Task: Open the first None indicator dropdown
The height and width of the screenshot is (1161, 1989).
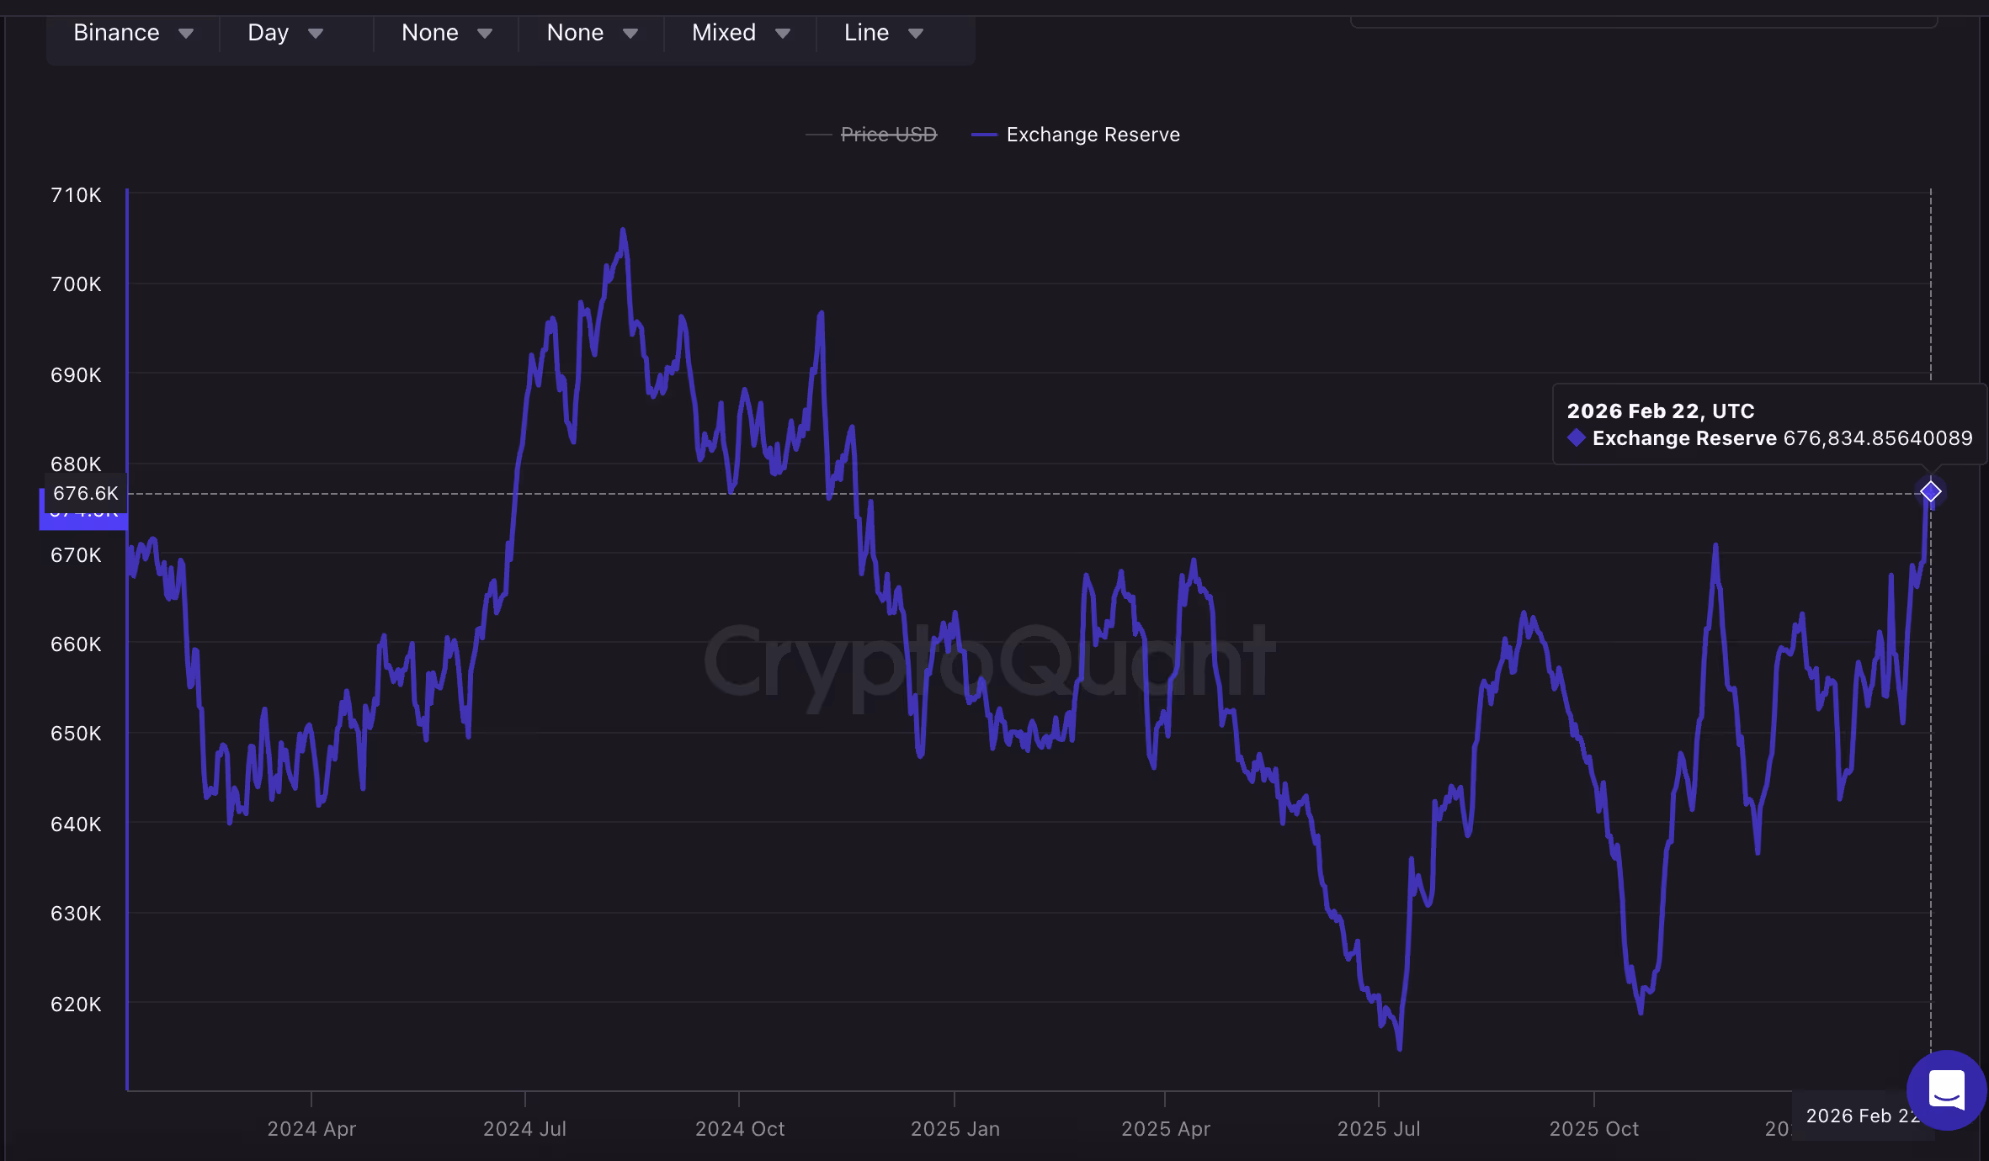Action: coord(431,33)
